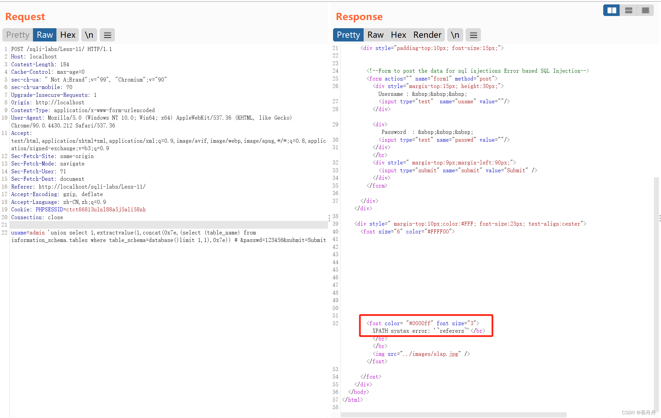661x418 pixels.
Task: Select the Response Raw tab
Action: pos(376,35)
